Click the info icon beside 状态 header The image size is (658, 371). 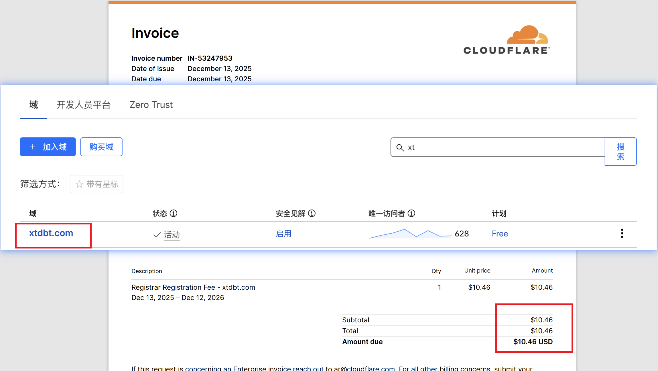pyautogui.click(x=174, y=213)
